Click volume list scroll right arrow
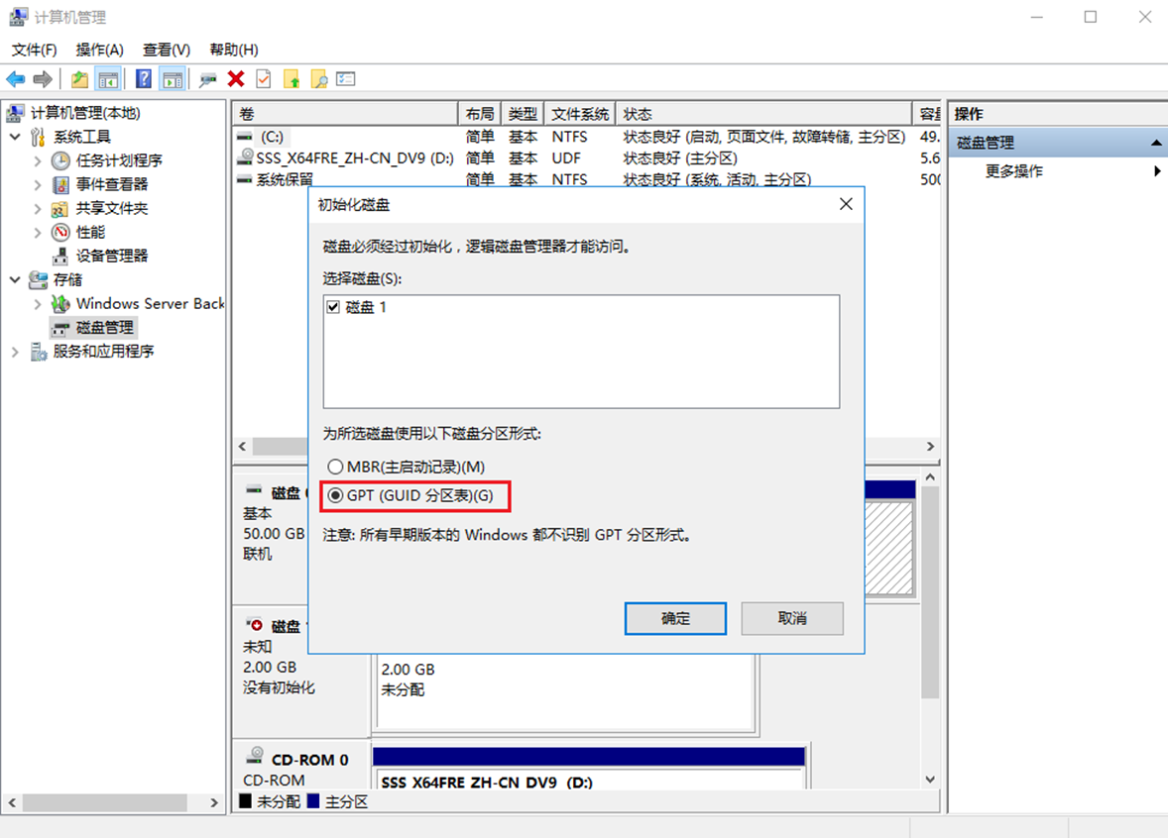The width and height of the screenshot is (1168, 838). coord(930,447)
